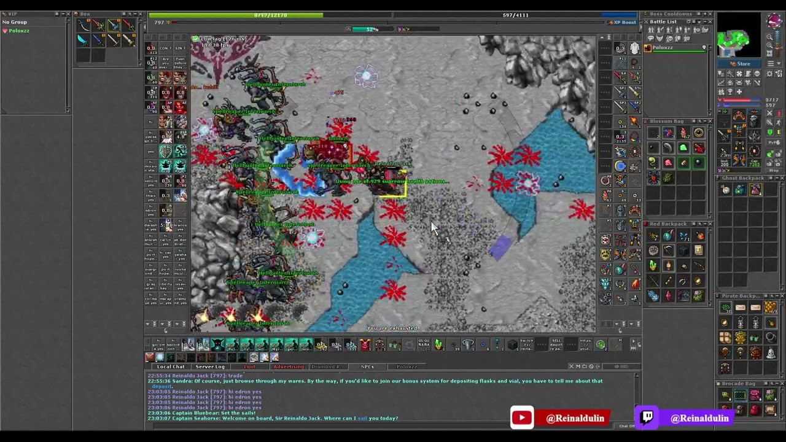
Task: Click the green crystal in Red Backpack
Action: click(x=653, y=266)
